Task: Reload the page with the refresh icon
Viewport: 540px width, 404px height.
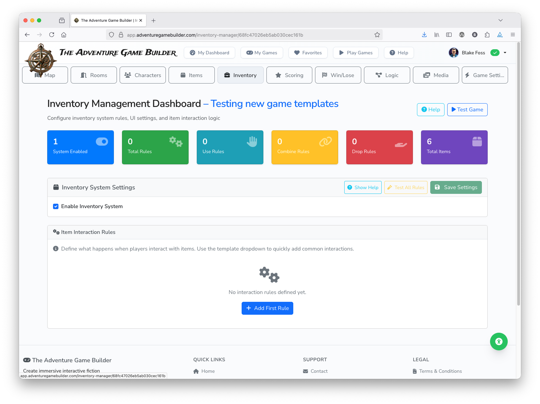Action: point(52,35)
